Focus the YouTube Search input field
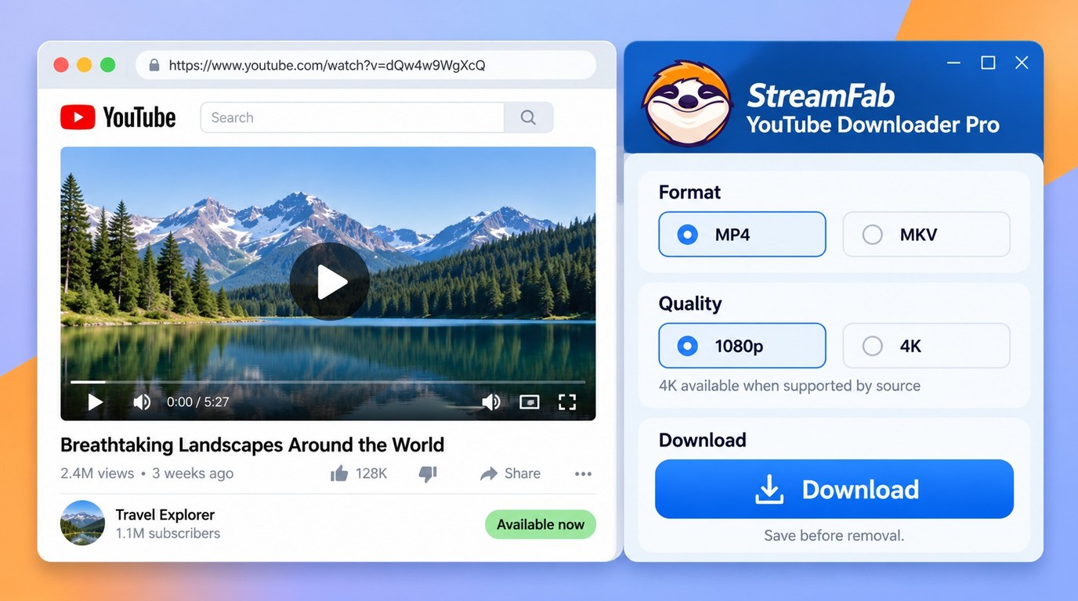 click(x=353, y=117)
